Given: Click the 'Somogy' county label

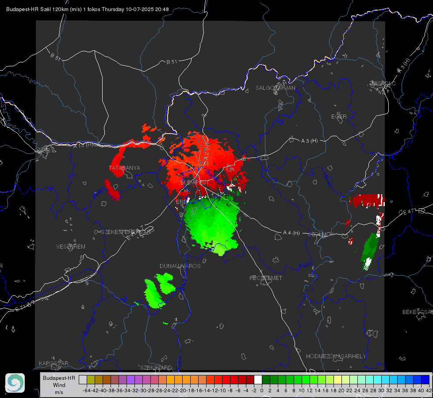Looking at the screenshot, I should pyautogui.click(x=88, y=326).
